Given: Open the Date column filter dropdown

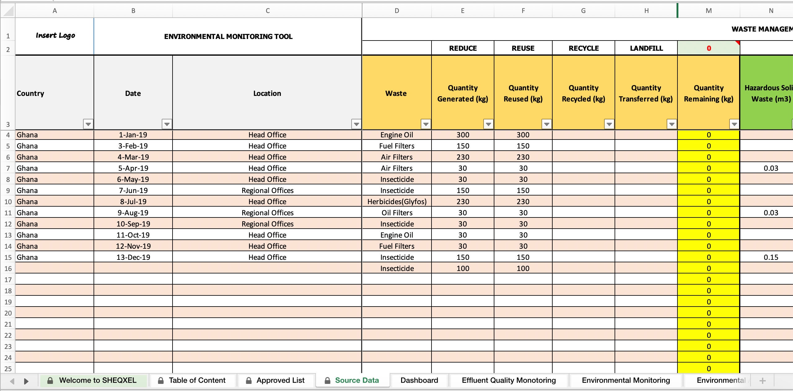Looking at the screenshot, I should [x=166, y=124].
